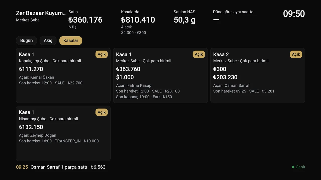Click the Canlı live status label
This screenshot has height=180, width=321.
(x=300, y=167)
